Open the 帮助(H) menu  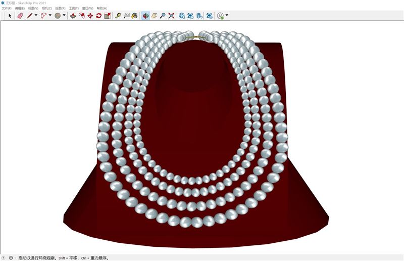102,8
